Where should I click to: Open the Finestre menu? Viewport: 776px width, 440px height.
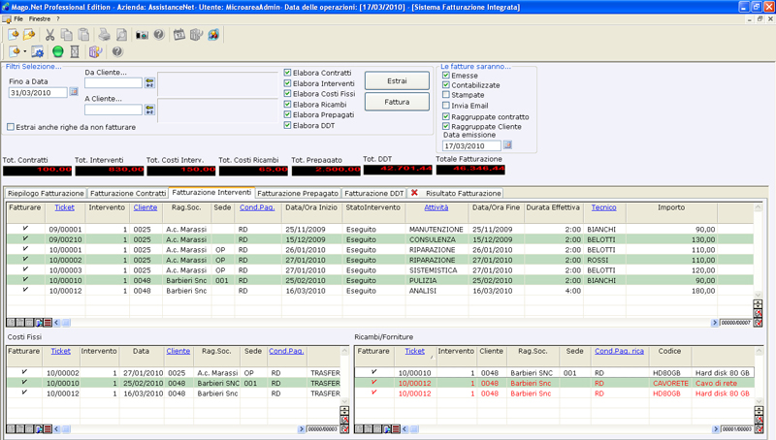pyautogui.click(x=40, y=18)
